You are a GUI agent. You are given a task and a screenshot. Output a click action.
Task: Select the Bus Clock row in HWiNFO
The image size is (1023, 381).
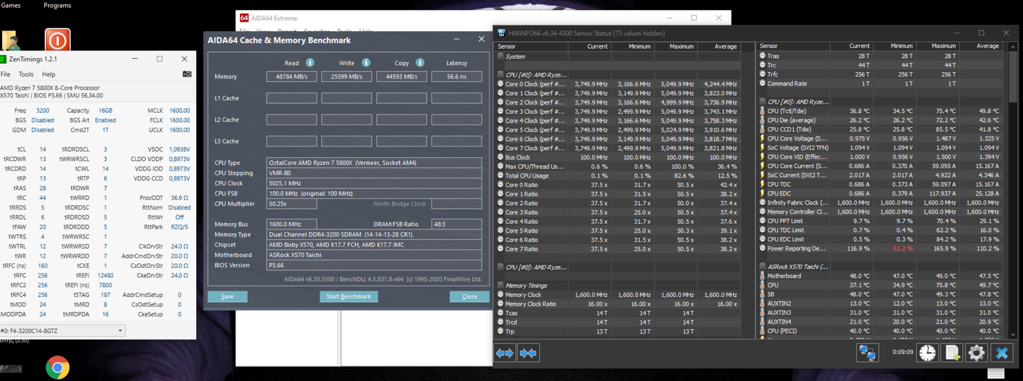(618, 157)
